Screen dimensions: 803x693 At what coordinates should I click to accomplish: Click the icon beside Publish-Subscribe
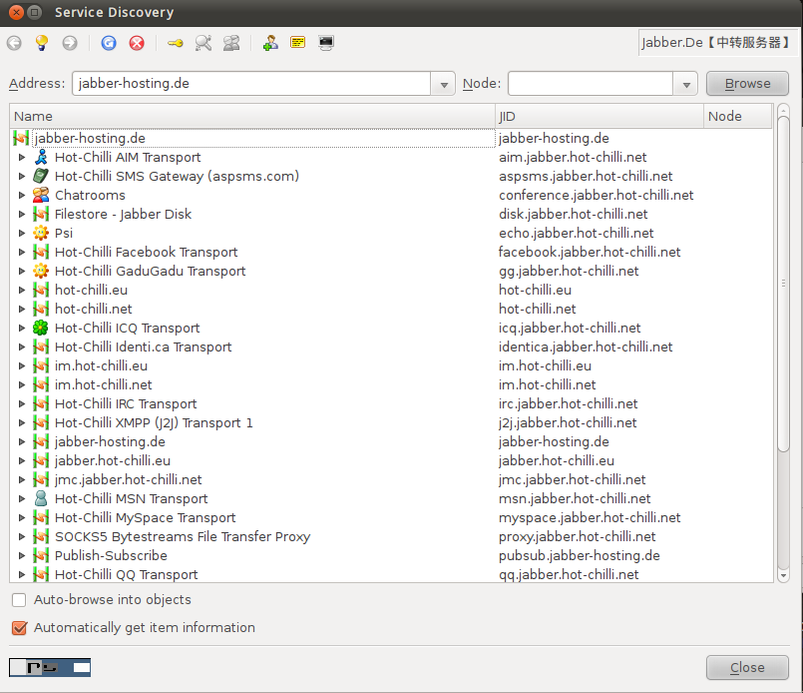tap(41, 555)
